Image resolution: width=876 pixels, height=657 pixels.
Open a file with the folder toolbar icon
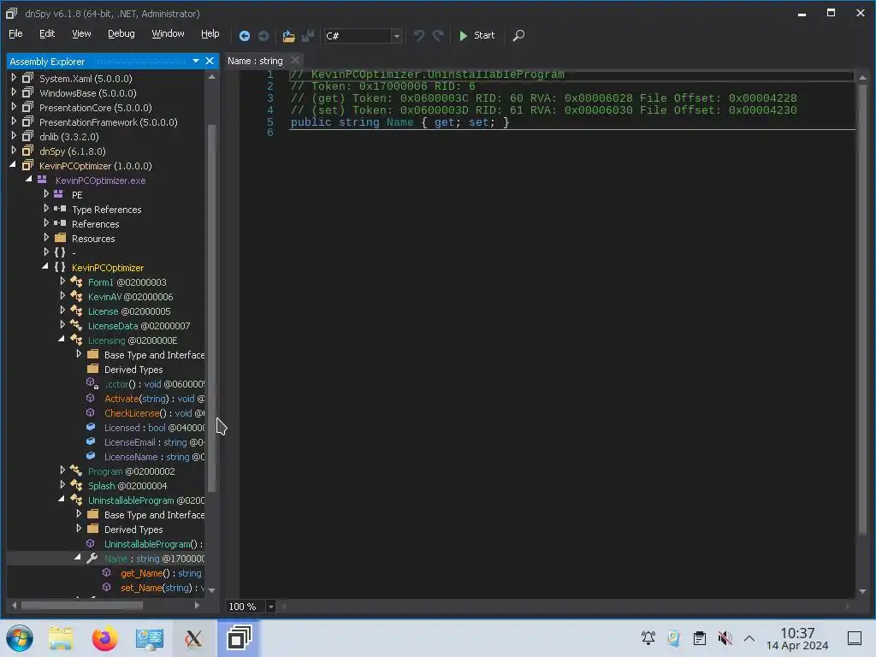tap(288, 36)
